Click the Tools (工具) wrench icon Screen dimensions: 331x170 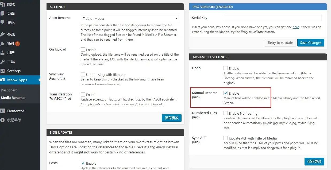(2, 62)
